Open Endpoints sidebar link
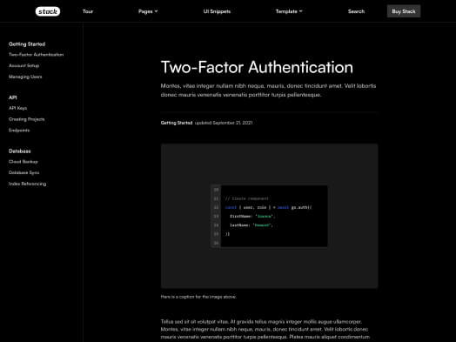The width and height of the screenshot is (456, 342). (x=19, y=131)
